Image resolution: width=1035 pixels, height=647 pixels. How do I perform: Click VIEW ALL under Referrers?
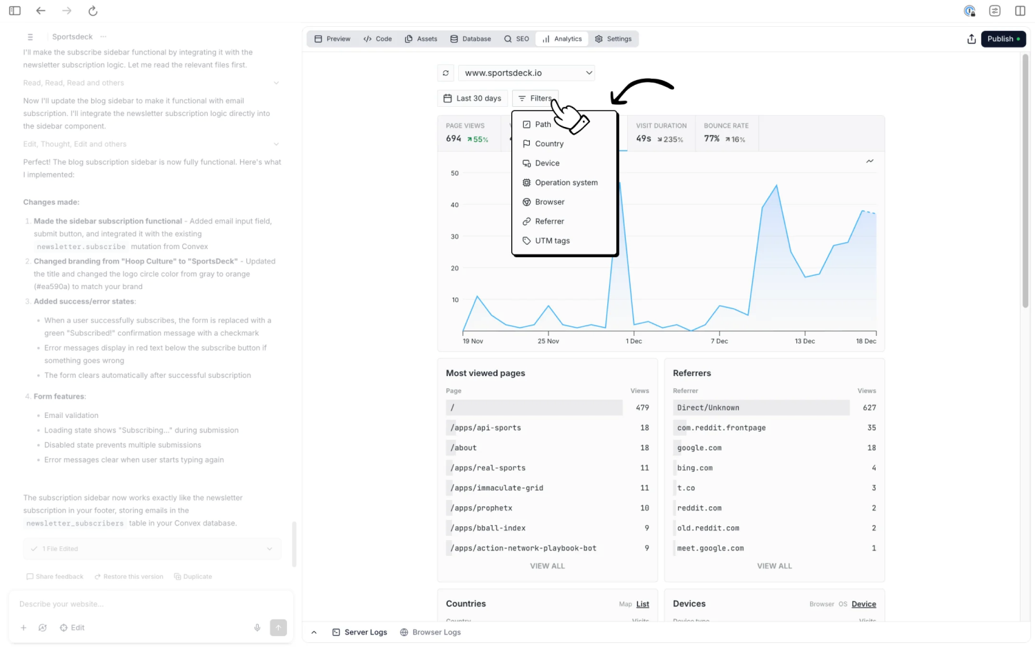tap(774, 566)
